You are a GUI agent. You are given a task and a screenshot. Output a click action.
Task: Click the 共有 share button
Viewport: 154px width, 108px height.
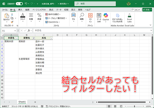tap(147, 10)
